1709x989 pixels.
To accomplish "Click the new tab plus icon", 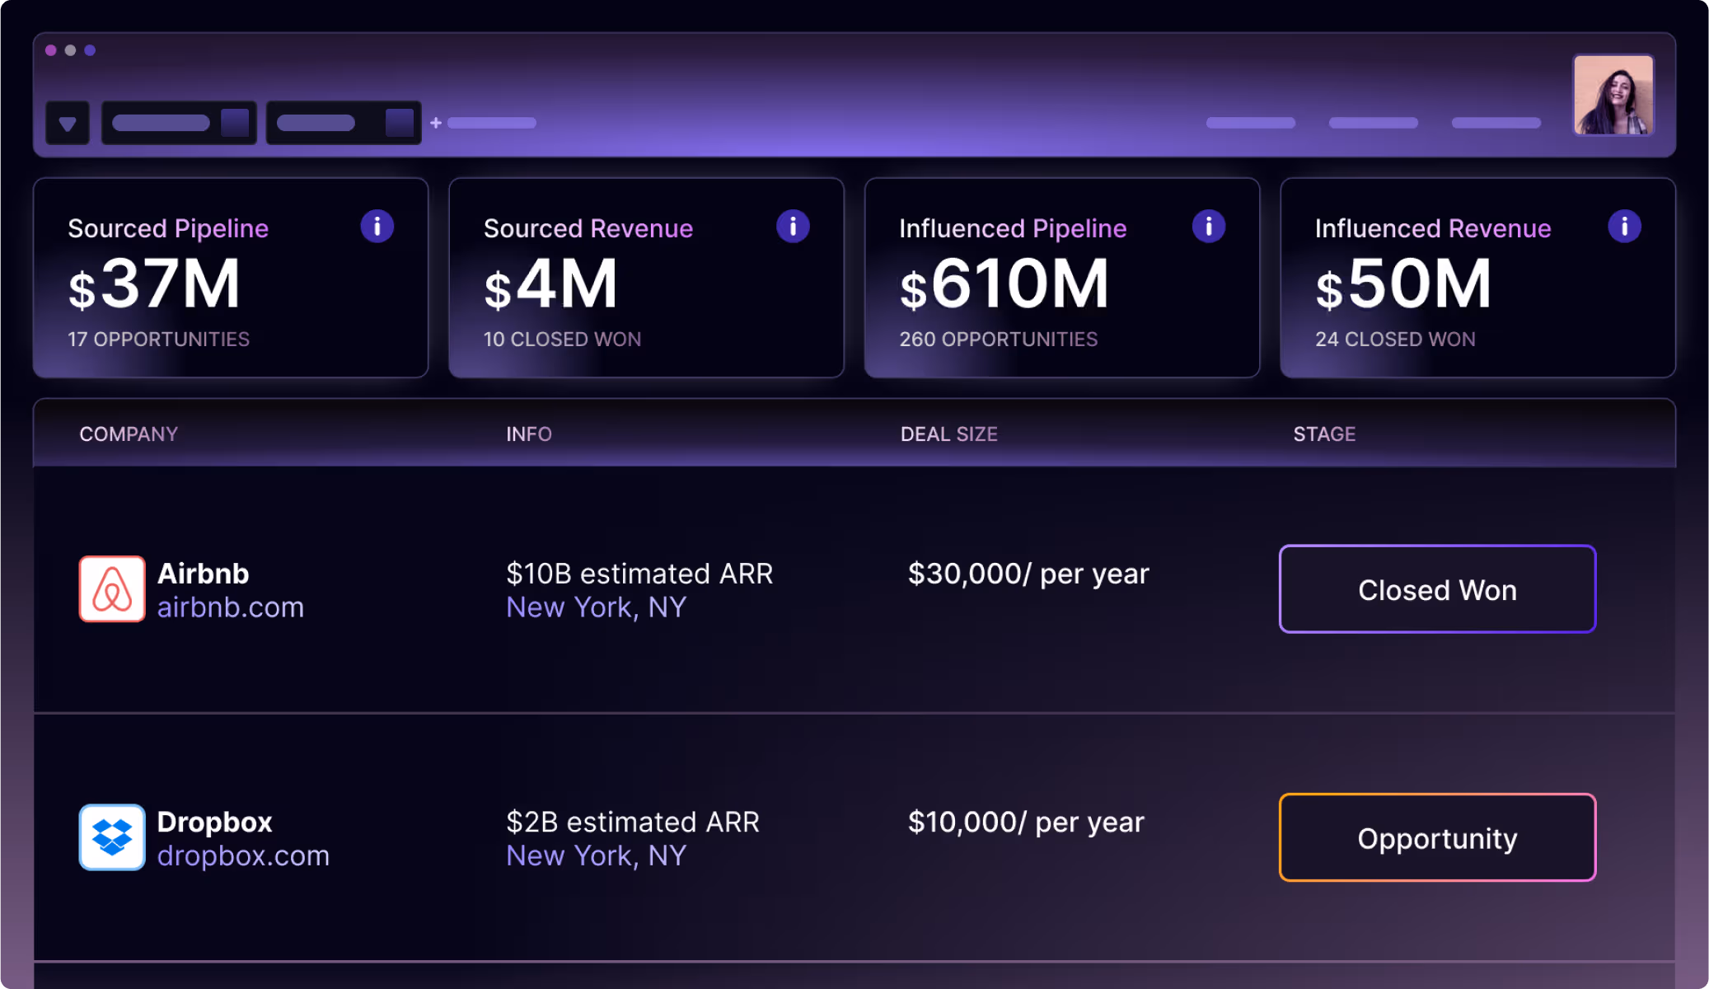I will [x=435, y=122].
